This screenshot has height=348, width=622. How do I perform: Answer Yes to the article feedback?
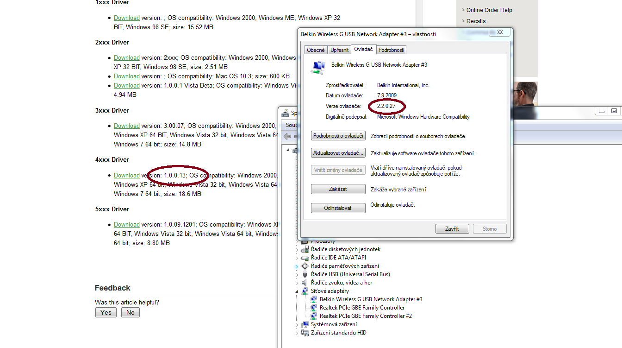coord(106,312)
